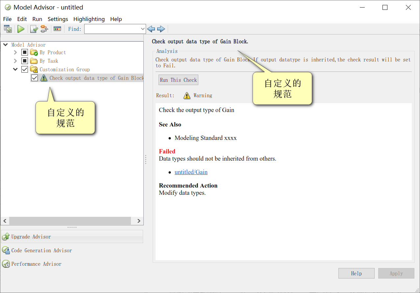This screenshot has width=420, height=293.
Task: Open the Highlighting menu
Action: pos(89,19)
